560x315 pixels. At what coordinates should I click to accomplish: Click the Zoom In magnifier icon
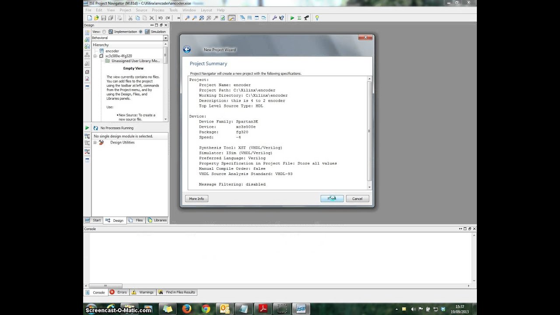click(x=187, y=18)
